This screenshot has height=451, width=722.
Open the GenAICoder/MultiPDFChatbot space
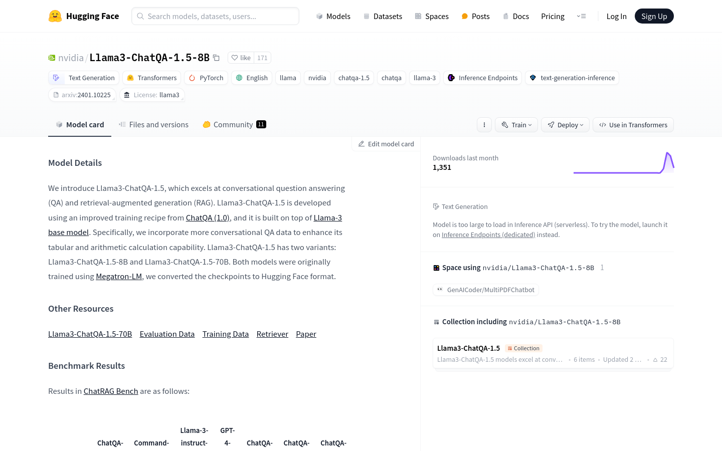coord(485,290)
